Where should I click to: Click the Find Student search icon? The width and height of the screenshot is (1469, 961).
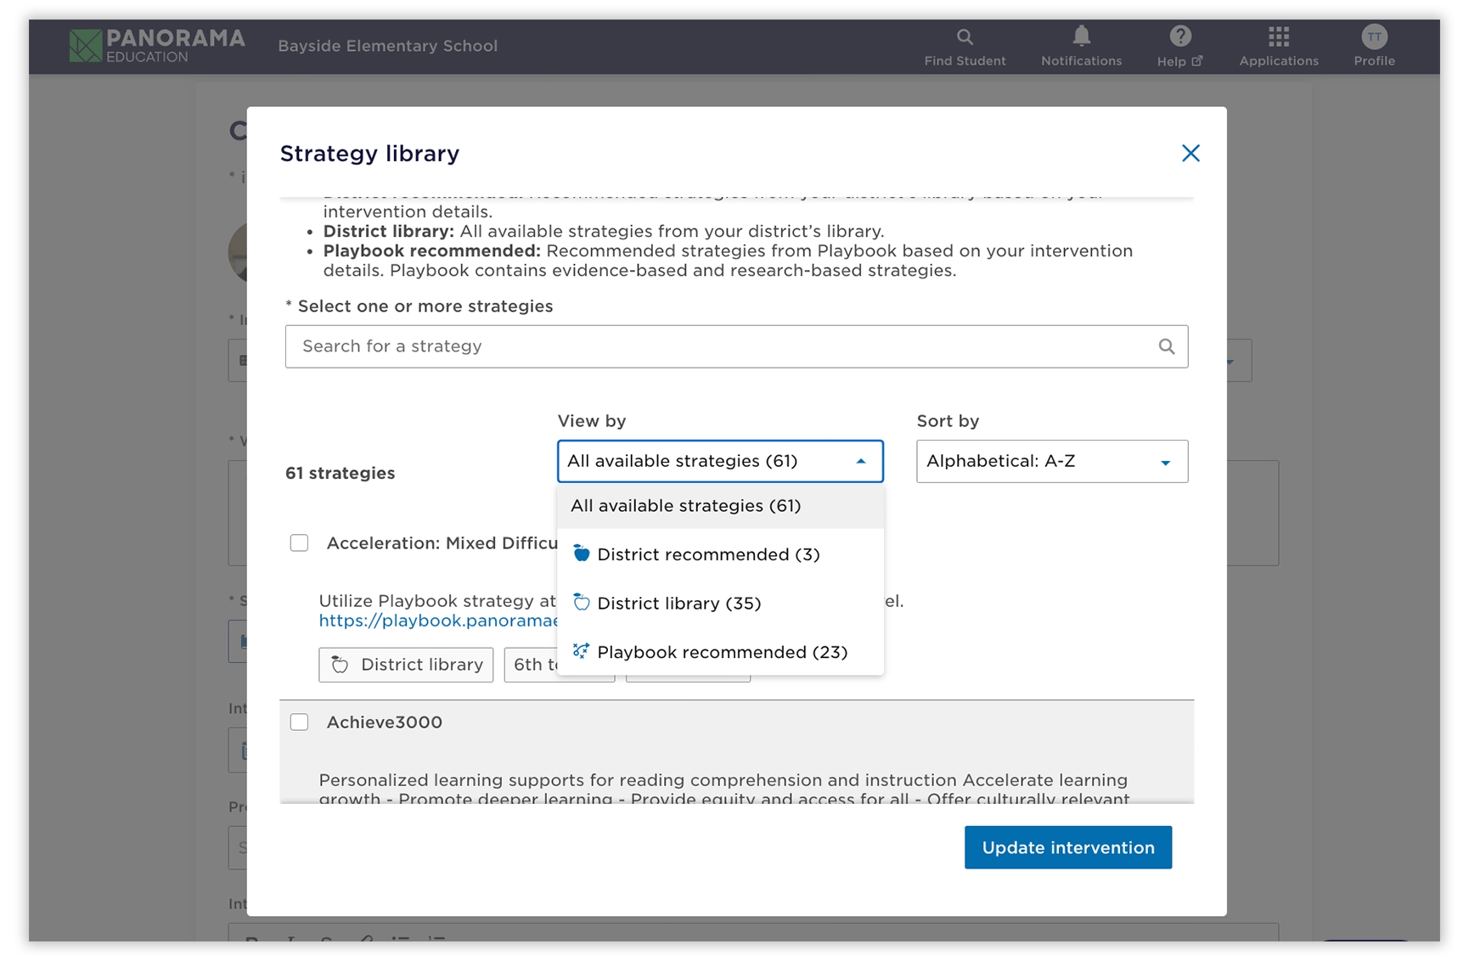965,37
